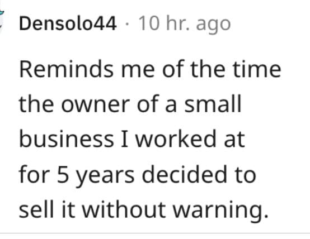Click the word "worked" in the comment
Screen dimensions: 310x239
click(x=176, y=138)
